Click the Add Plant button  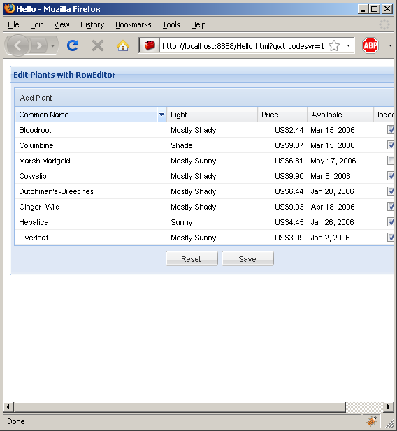click(x=36, y=98)
